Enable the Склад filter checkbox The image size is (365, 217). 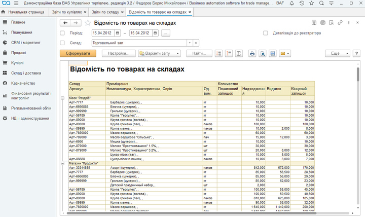click(62, 43)
